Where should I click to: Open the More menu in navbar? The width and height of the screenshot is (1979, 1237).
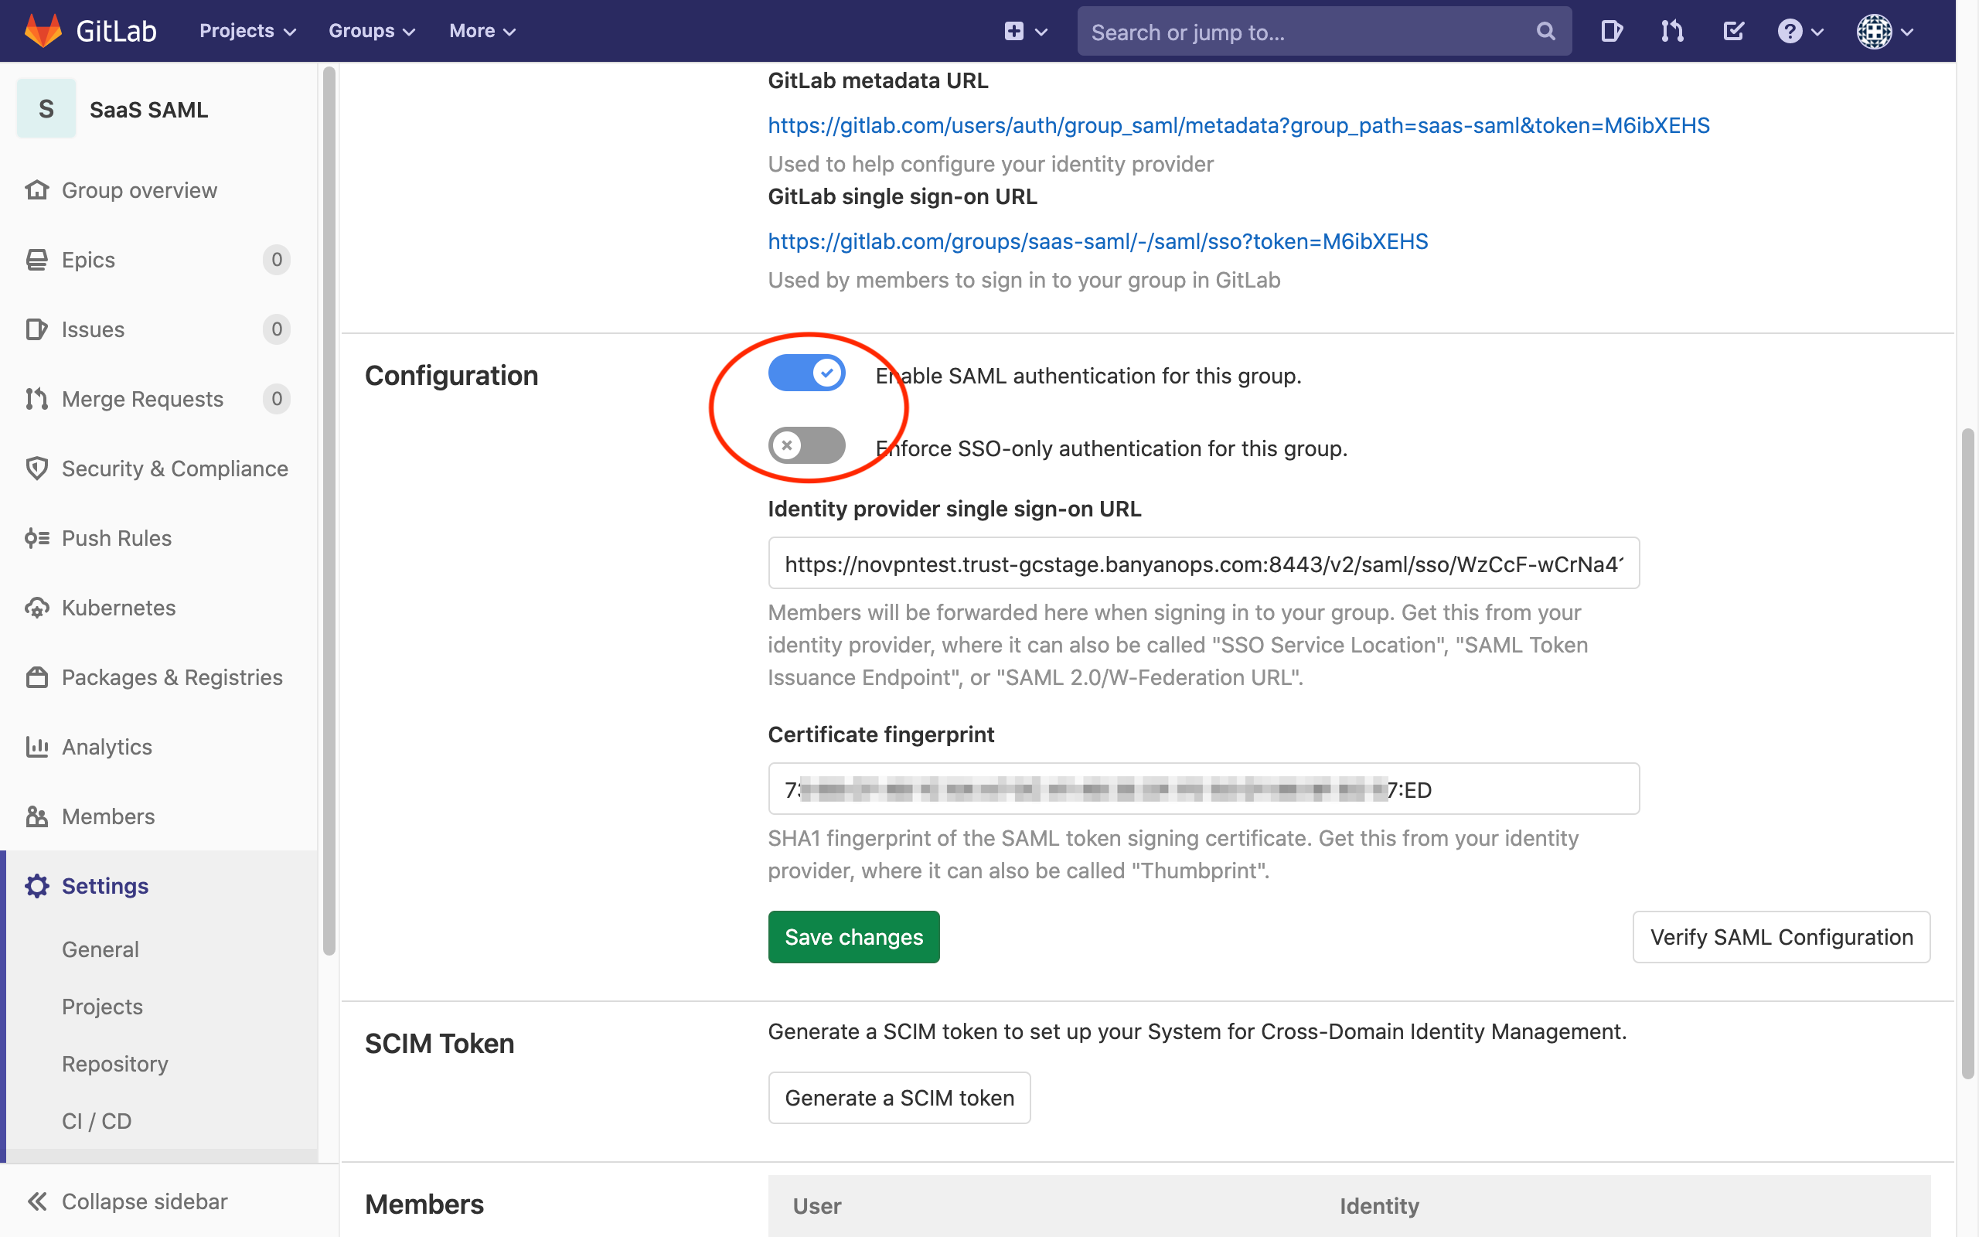pyautogui.click(x=482, y=31)
